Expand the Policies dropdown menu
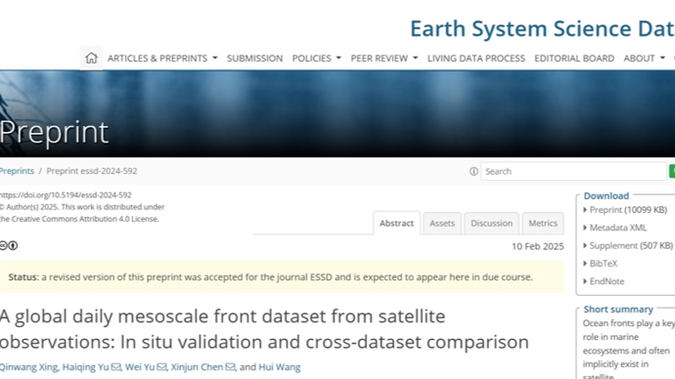The image size is (675, 379). tap(316, 58)
